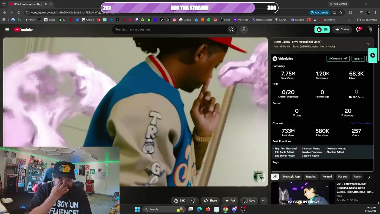The width and height of the screenshot is (380, 214).
Task: Open the X (Twitter) bookmark icon
Action: coord(168,20)
